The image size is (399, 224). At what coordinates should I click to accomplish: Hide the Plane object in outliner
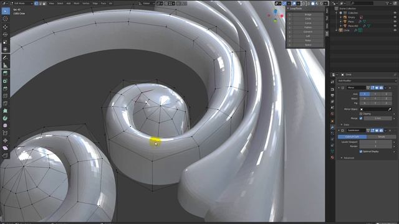tap(395, 22)
